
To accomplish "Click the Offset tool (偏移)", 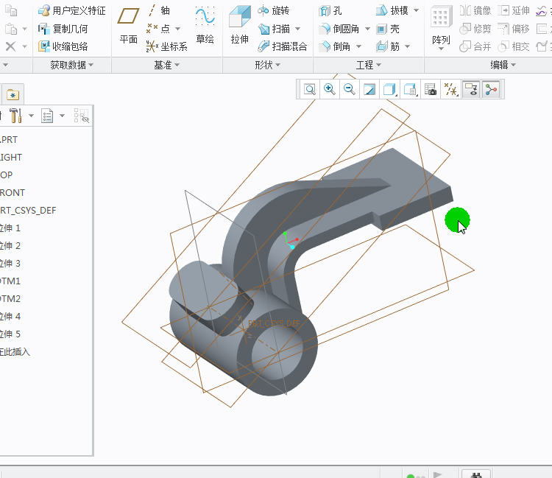I will tap(514, 29).
